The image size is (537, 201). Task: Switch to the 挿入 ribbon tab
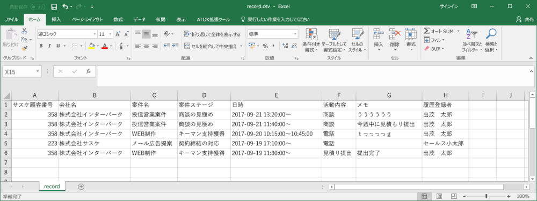tap(56, 19)
